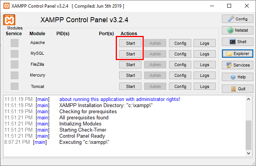Toggle the Tomcat service checkbox

click(15, 86)
